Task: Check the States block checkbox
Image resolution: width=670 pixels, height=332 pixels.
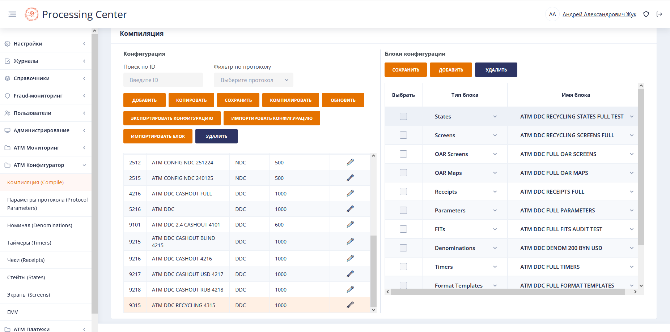Action: [403, 116]
